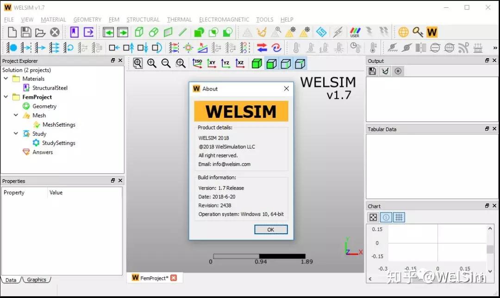Switch to the Graphics tab
This screenshot has width=500, height=298.
pyautogui.click(x=37, y=280)
